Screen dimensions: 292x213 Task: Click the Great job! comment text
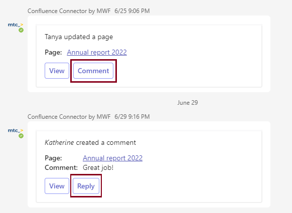pyautogui.click(x=98, y=167)
